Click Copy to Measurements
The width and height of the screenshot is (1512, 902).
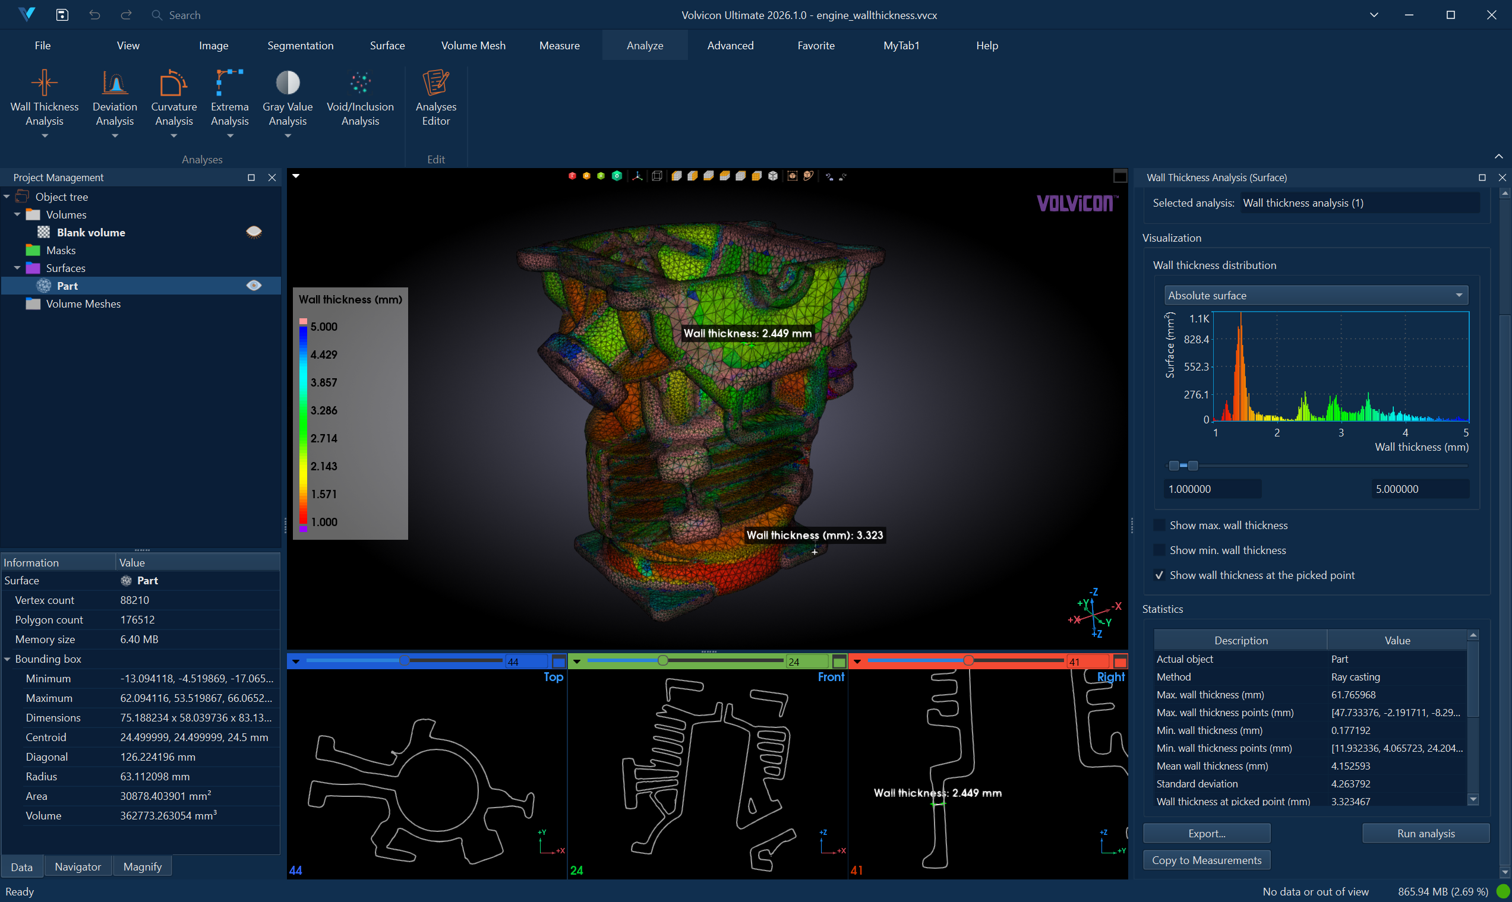coord(1207,860)
